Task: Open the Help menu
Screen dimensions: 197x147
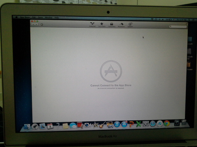Action: click(x=57, y=18)
